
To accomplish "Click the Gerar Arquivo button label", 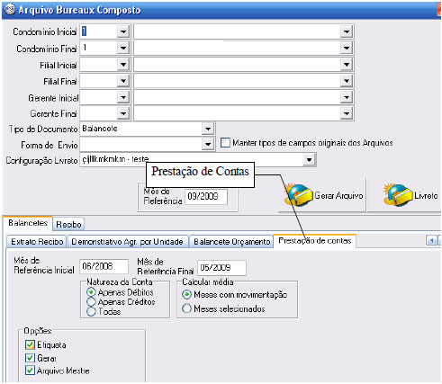I will pos(338,196).
